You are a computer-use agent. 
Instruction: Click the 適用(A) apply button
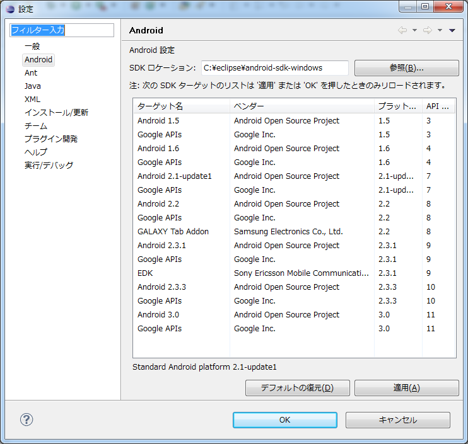tap(407, 388)
